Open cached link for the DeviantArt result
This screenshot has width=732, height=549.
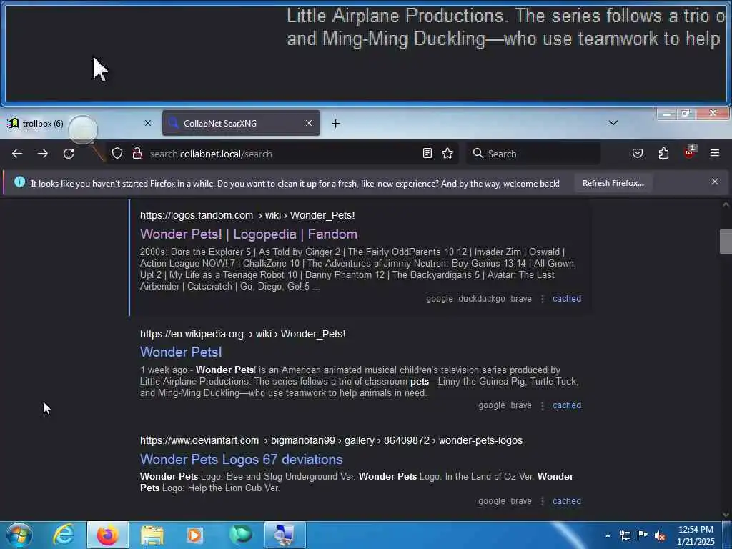pos(567,501)
